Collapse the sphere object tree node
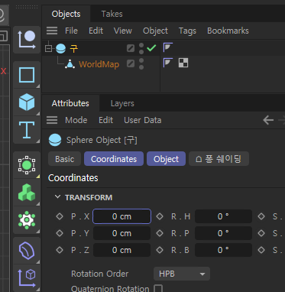This screenshot has width=285, height=292. pyautogui.click(x=48, y=48)
